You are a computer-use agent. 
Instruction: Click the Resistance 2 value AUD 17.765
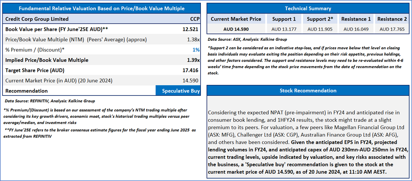click(392, 29)
